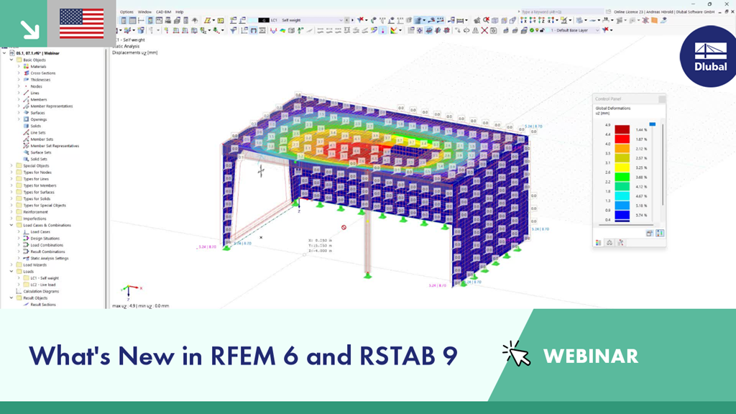736x414 pixels.
Task: Click the color legend options icon in Control Panel
Action: coord(650,233)
